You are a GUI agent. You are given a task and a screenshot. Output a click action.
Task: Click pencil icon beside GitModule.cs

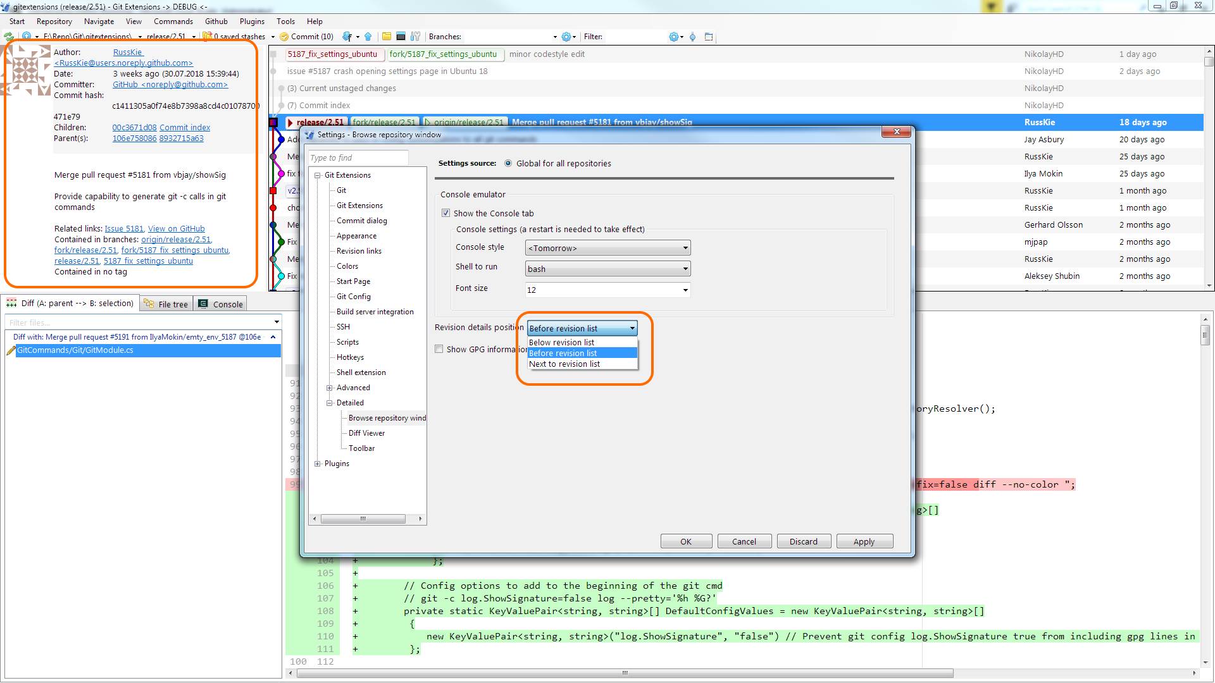[11, 350]
